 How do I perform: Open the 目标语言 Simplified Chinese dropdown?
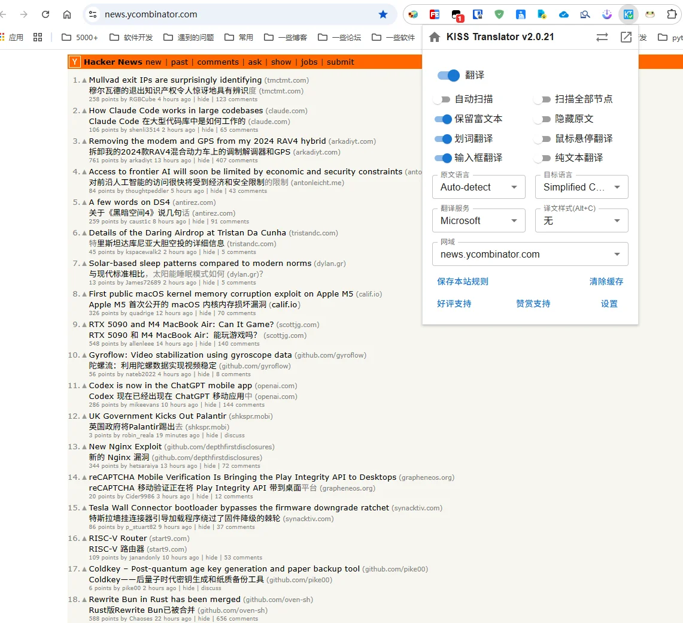(x=581, y=187)
